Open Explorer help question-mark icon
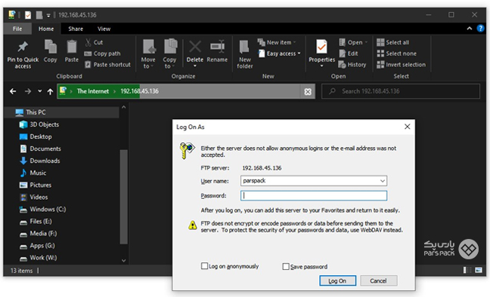This screenshot has height=297, width=490. coord(480,29)
